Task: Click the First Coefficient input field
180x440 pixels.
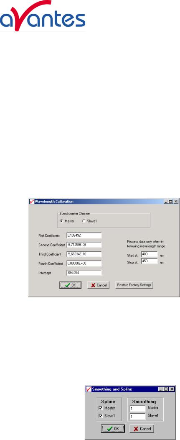Action: tap(84, 235)
